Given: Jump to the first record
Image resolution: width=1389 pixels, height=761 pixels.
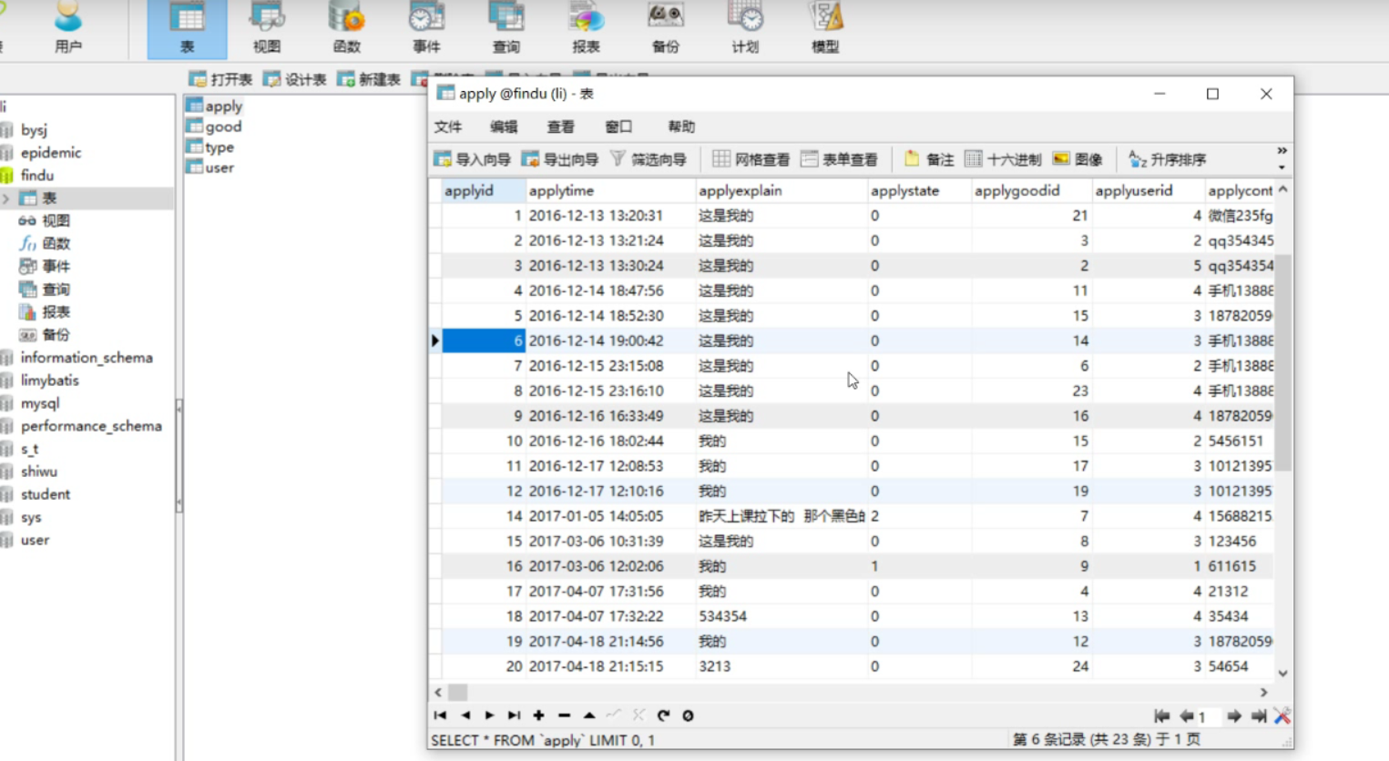Looking at the screenshot, I should (x=441, y=715).
